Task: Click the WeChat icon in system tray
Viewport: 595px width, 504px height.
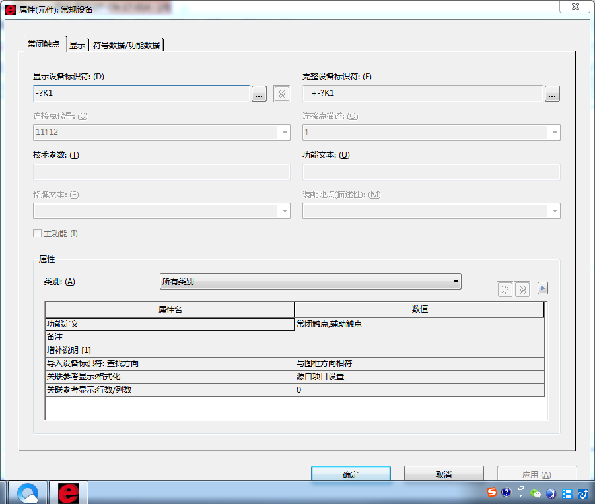Action: 536,493
